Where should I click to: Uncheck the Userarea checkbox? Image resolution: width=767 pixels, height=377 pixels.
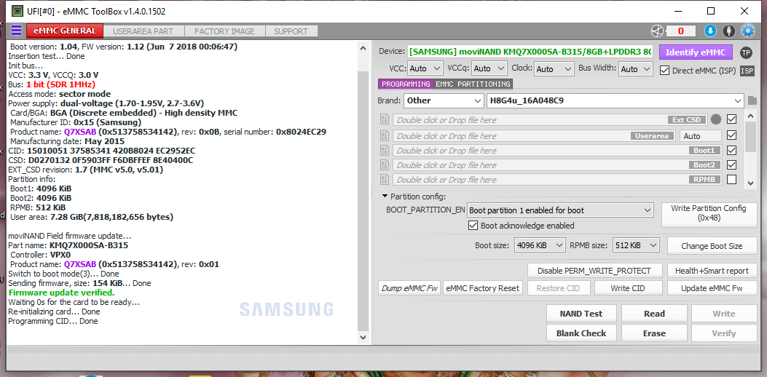(x=732, y=135)
